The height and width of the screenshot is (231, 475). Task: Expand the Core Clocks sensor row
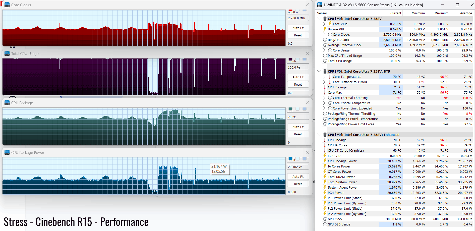pos(324,34)
